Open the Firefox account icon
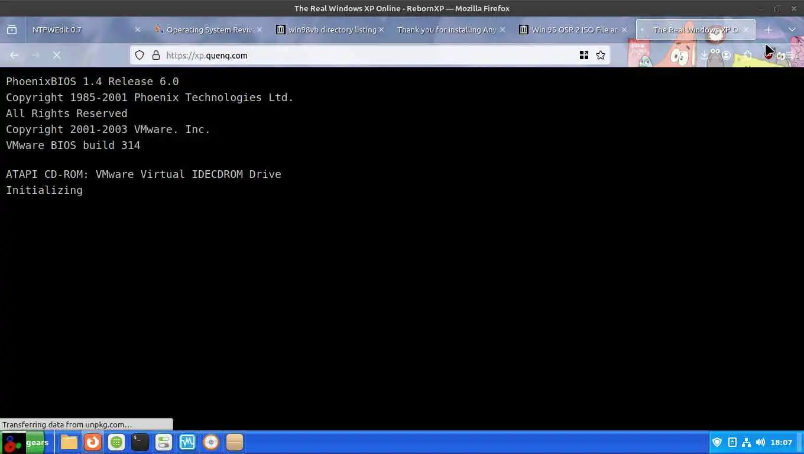Viewport: 804px width, 454px height. 726,55
